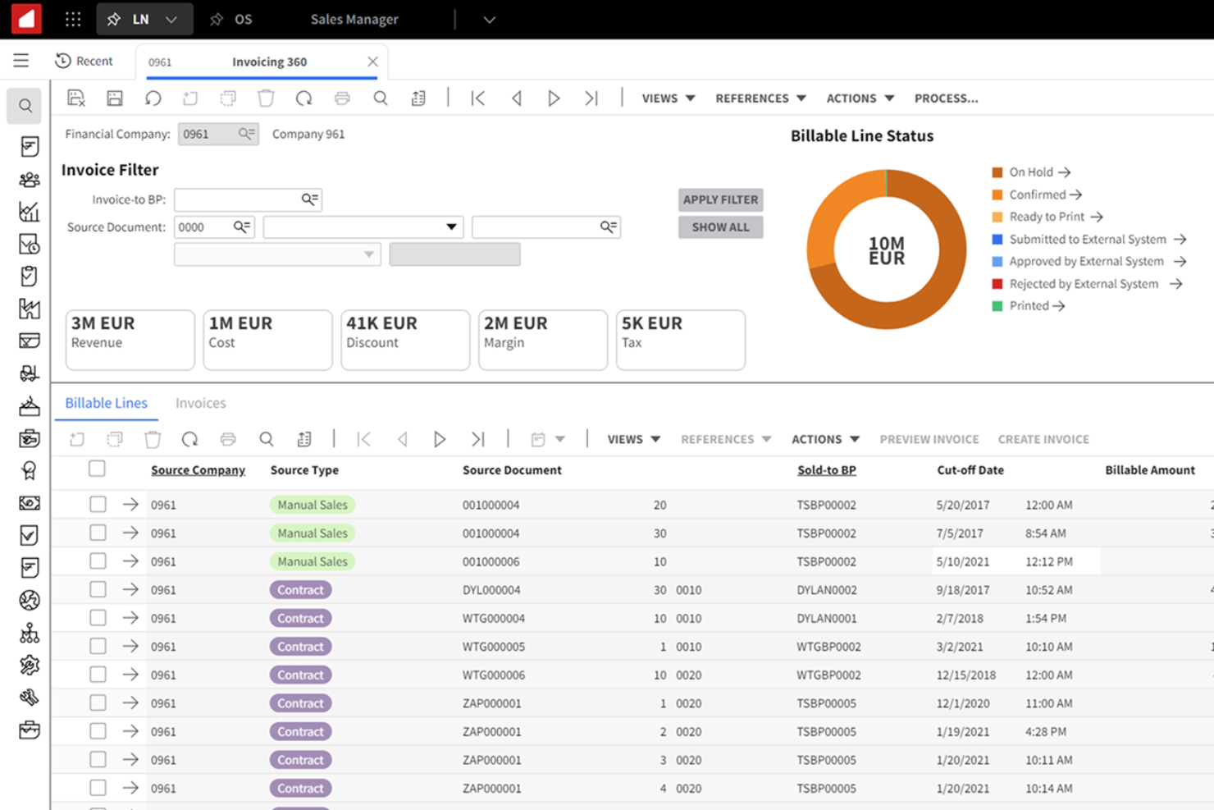
Task: Check the row for document WTG000006
Action: coord(98,674)
